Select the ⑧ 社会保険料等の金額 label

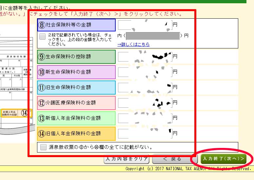pyautogui.click(x=76, y=25)
